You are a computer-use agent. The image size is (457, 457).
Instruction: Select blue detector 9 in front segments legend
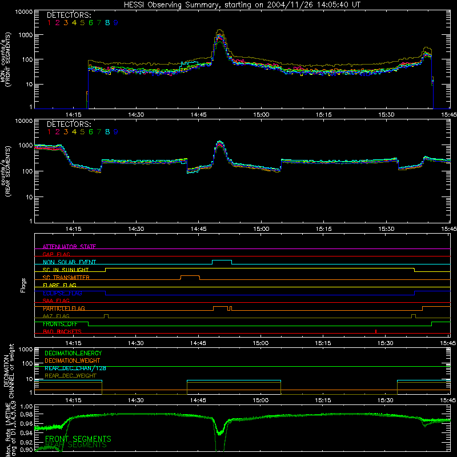tap(116, 23)
